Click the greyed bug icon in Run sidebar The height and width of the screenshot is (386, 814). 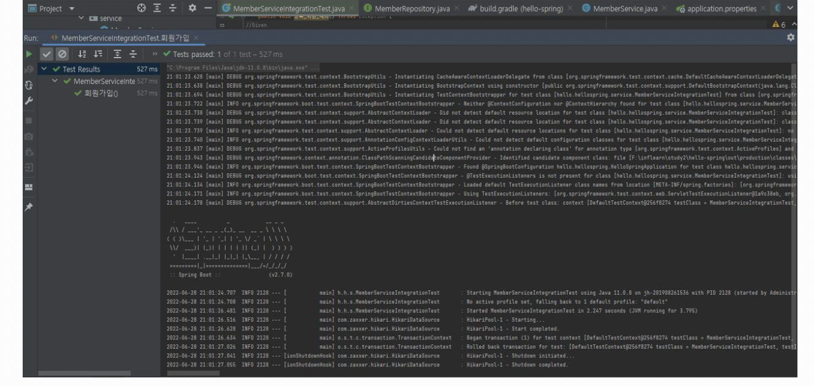point(30,151)
